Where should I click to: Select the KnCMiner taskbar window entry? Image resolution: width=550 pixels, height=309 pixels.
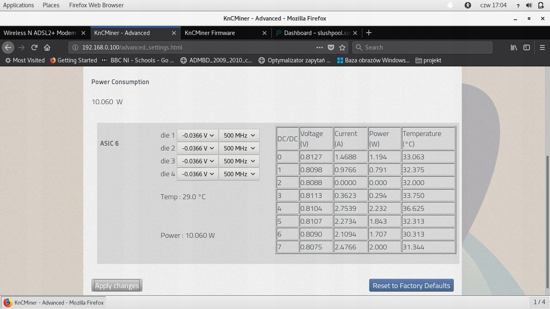[54, 303]
